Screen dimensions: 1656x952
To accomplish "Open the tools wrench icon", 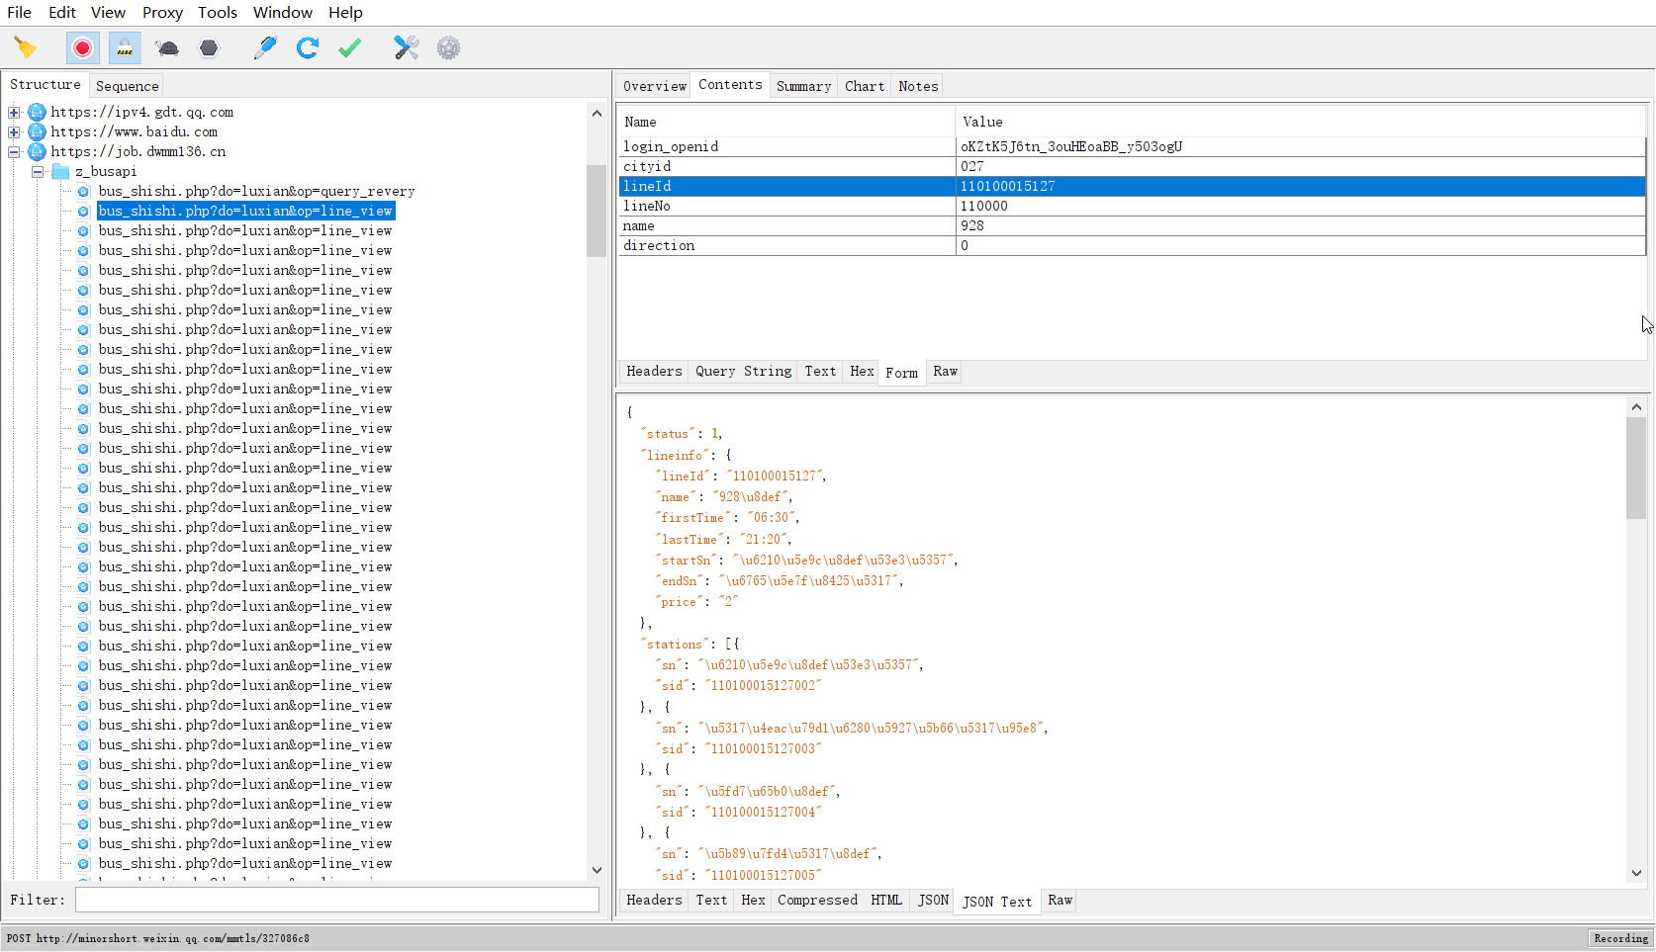I will click(x=406, y=47).
